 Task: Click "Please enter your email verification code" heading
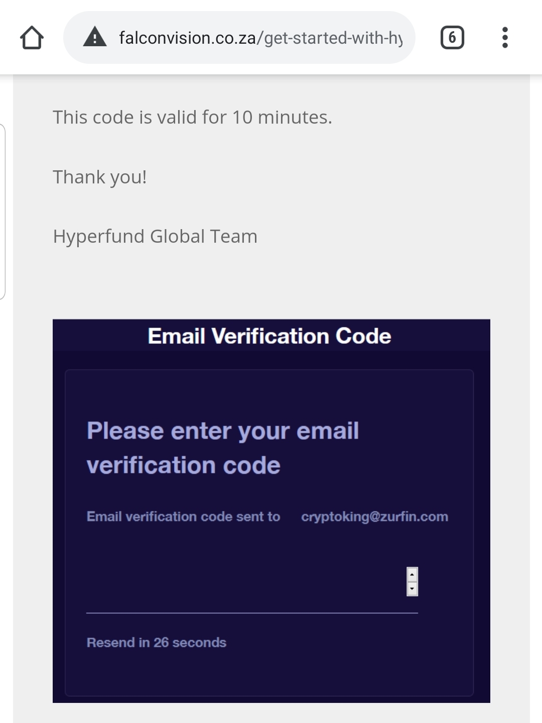(223, 448)
